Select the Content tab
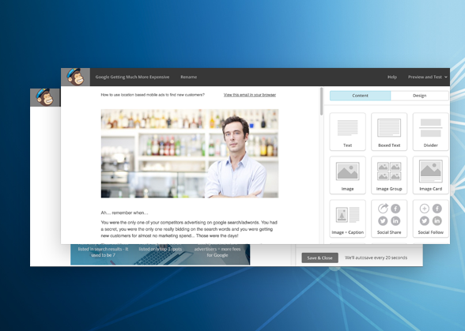The image size is (465, 331). [360, 96]
